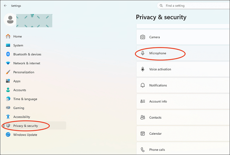Open Accessibility settings

pos(21,117)
